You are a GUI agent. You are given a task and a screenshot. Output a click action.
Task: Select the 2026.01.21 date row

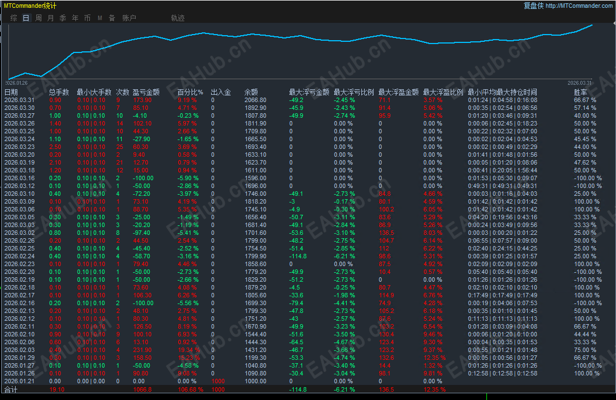19,381
